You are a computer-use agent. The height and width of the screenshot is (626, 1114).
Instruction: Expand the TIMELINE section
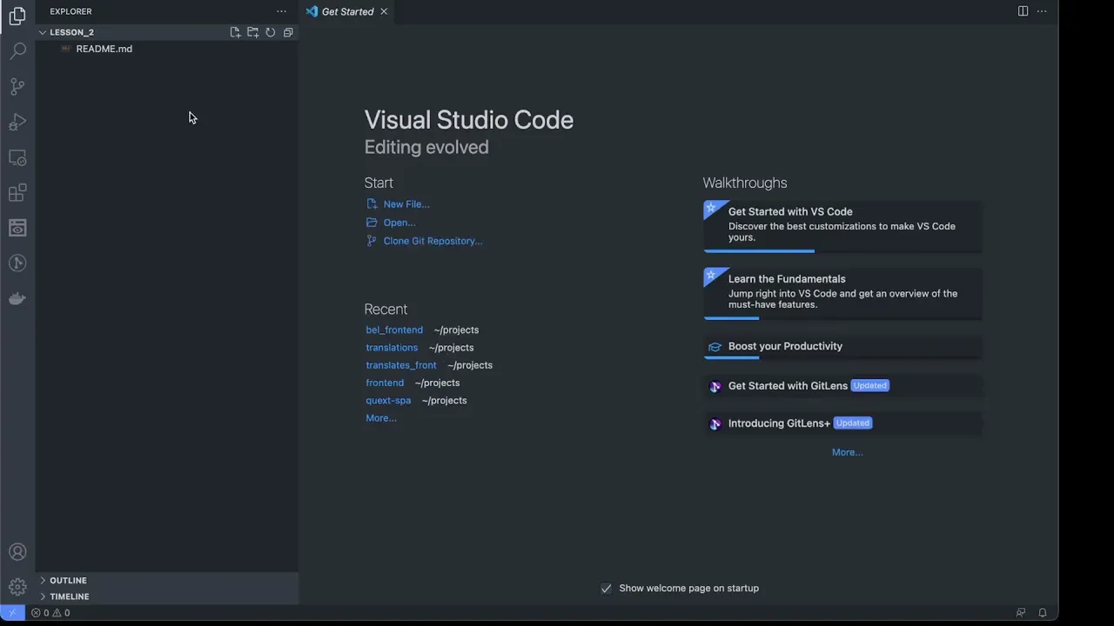(x=167, y=596)
